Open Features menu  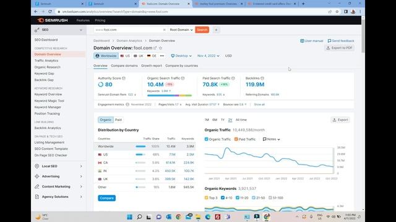coord(83,20)
